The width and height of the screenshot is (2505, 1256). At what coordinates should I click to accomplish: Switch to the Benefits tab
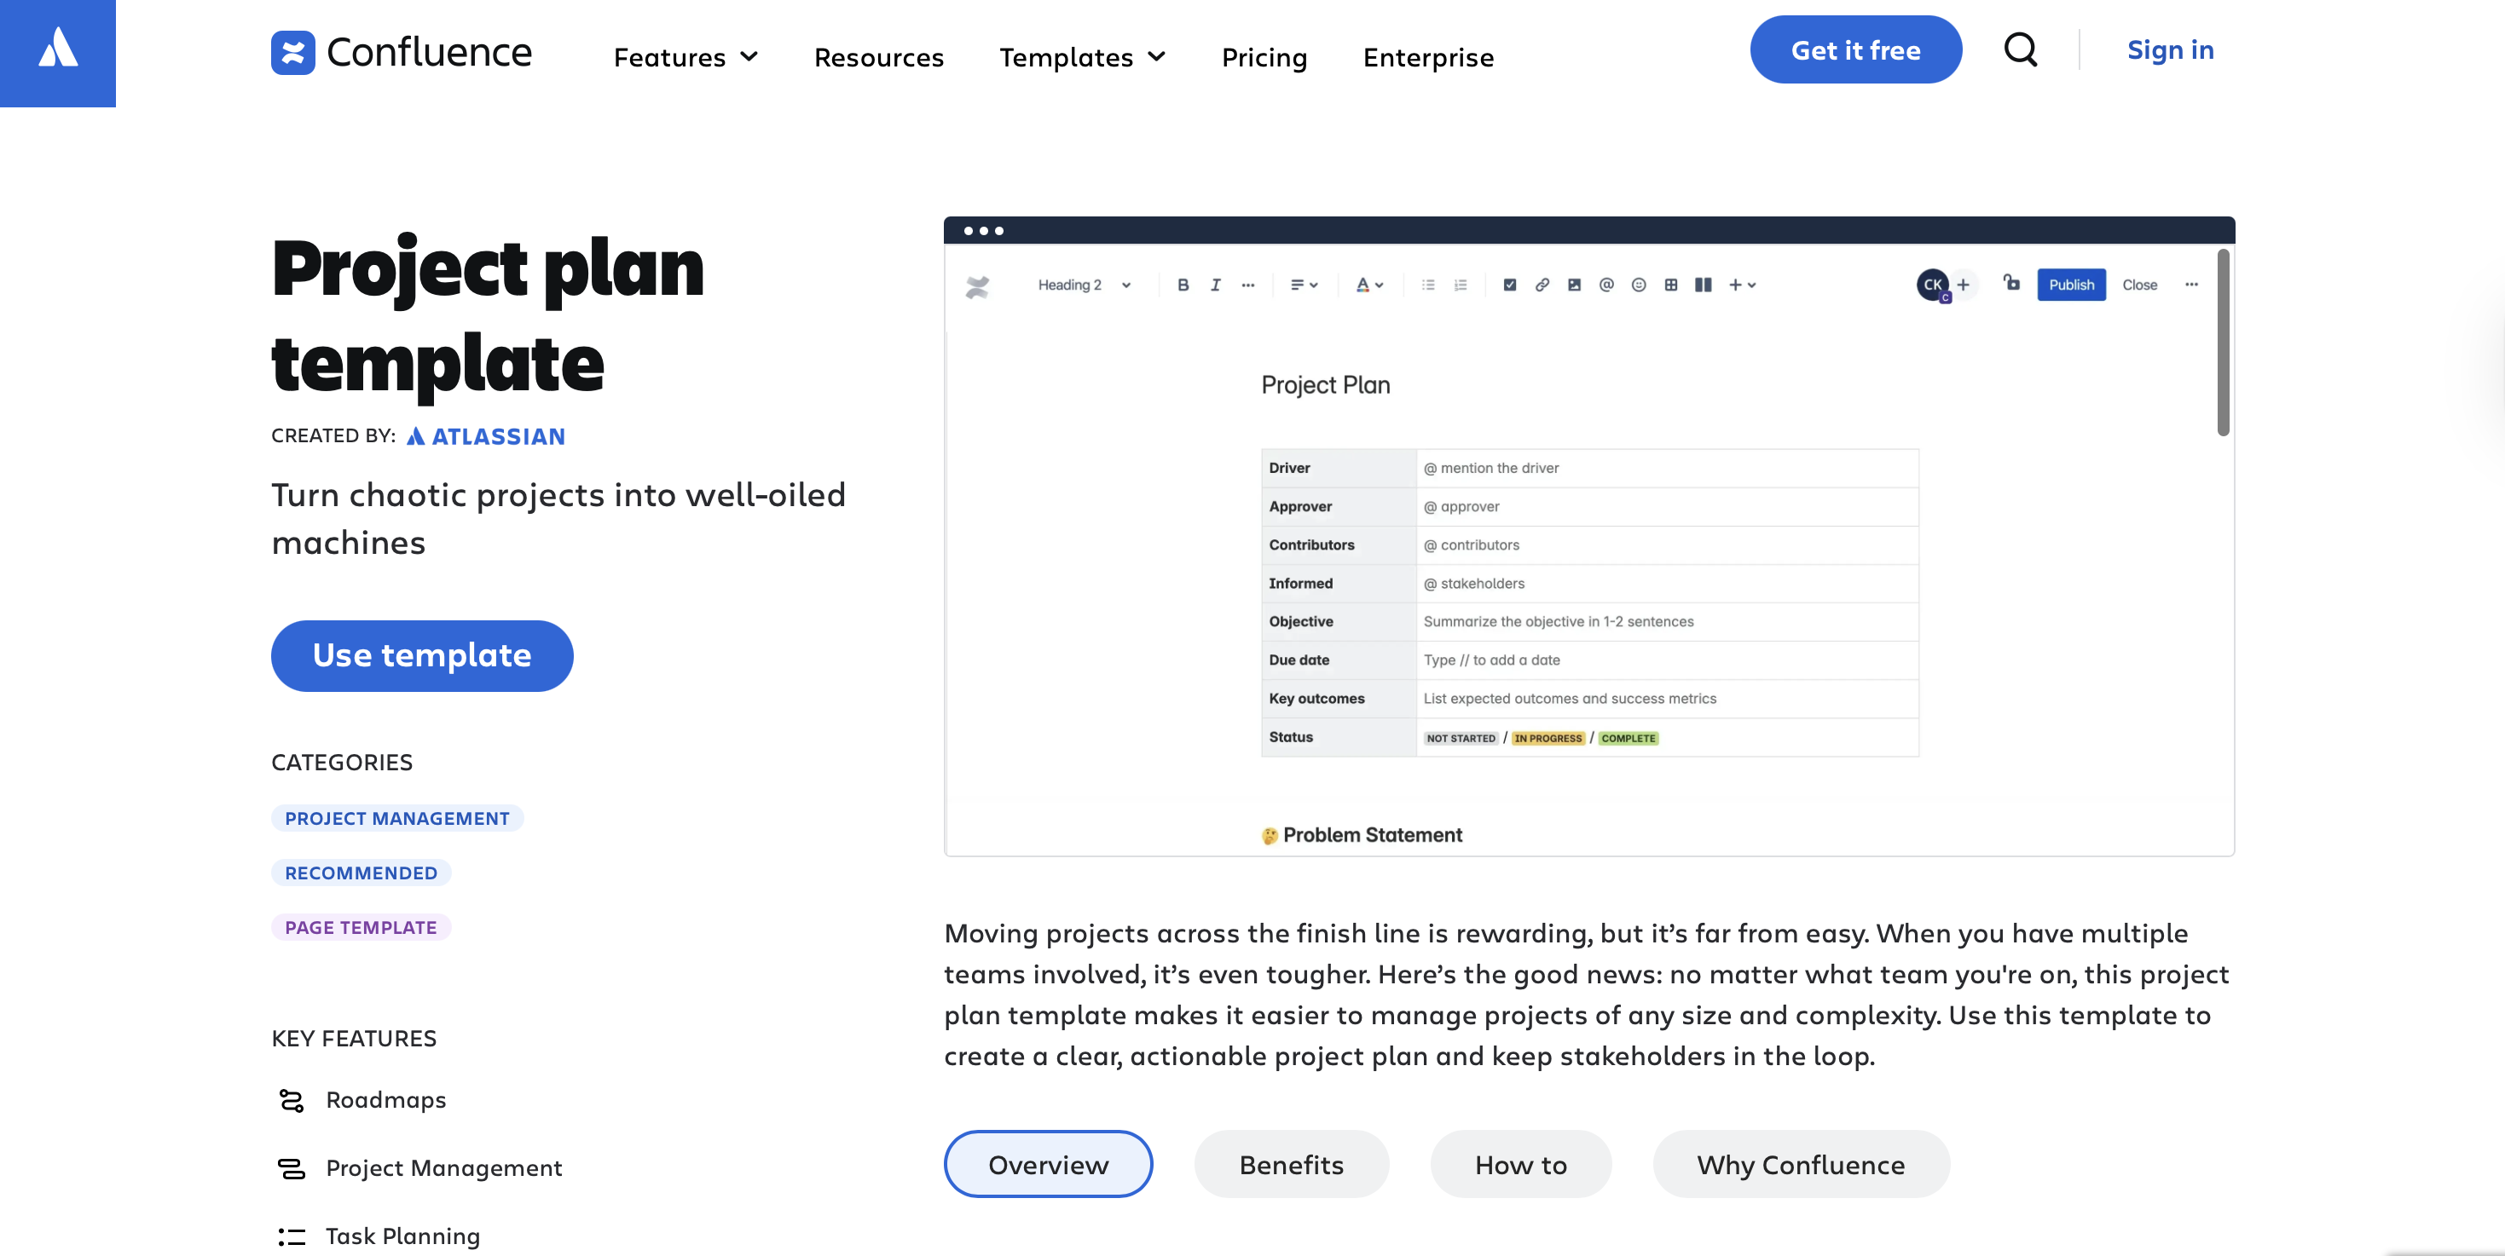(x=1290, y=1164)
